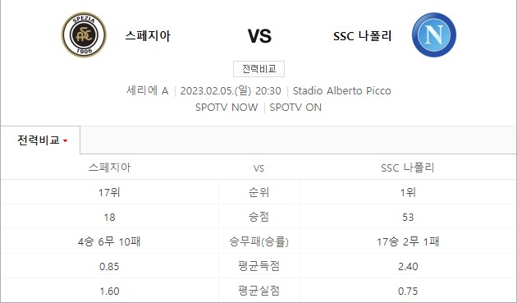Screen dimensions: 517x303
Task: Click the Spezia club crest logo
Action: click(84, 34)
